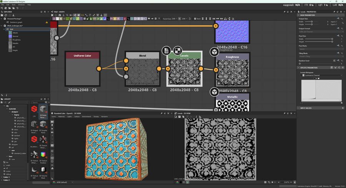Open the Materials menu in 3D view

[62, 116]
